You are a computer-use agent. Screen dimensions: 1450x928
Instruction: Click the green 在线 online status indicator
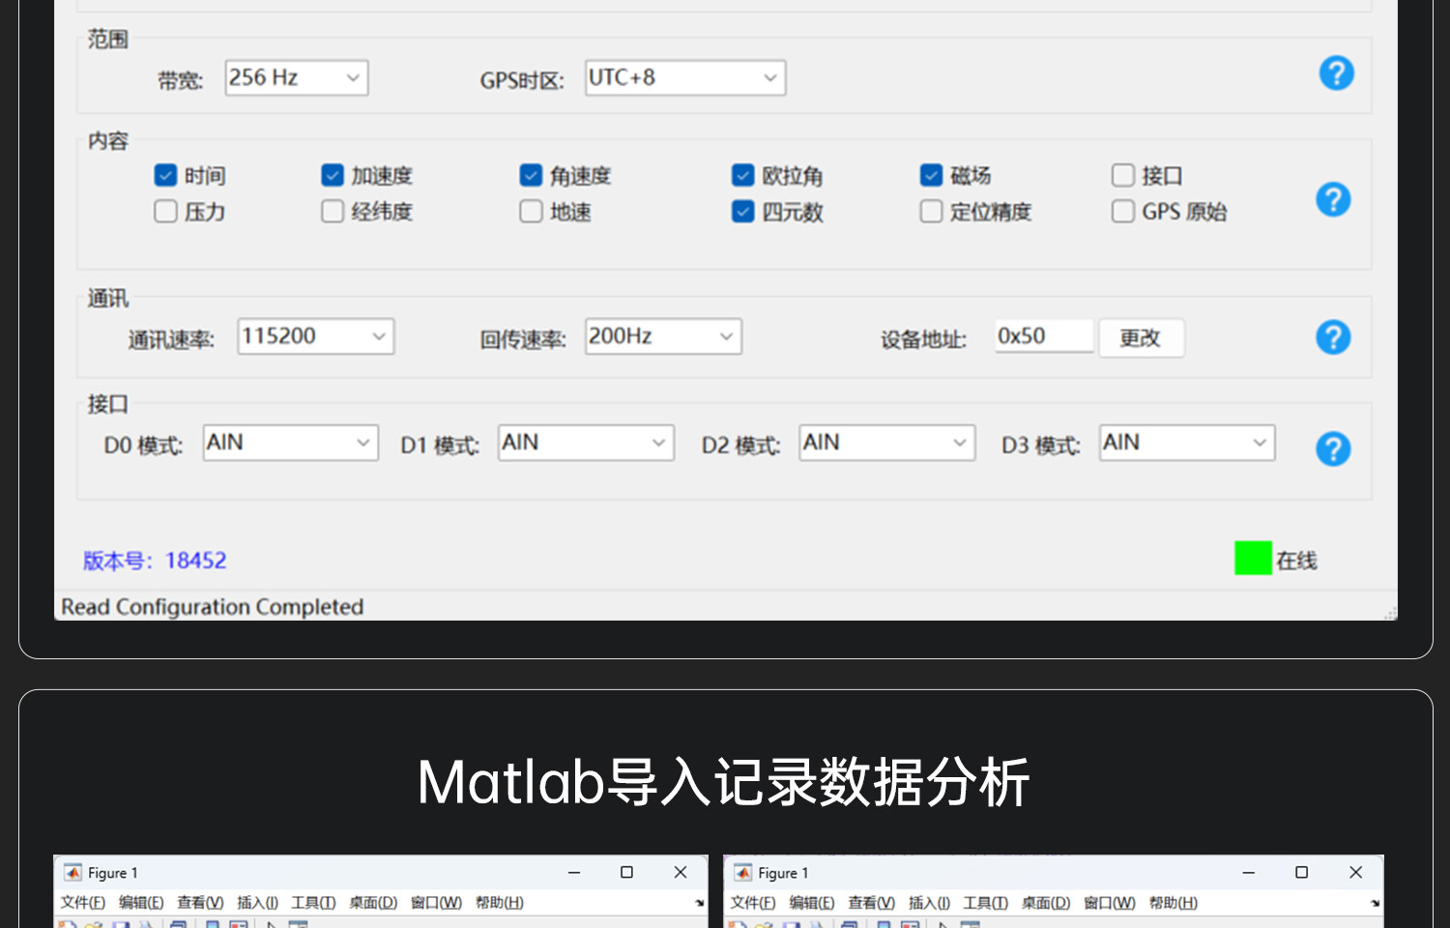coord(1253,558)
